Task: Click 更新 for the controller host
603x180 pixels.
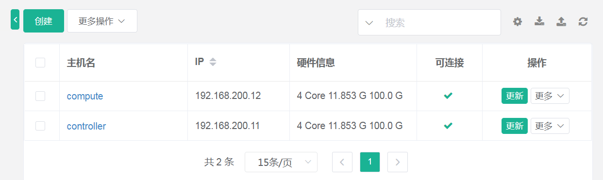Action: [x=515, y=126]
